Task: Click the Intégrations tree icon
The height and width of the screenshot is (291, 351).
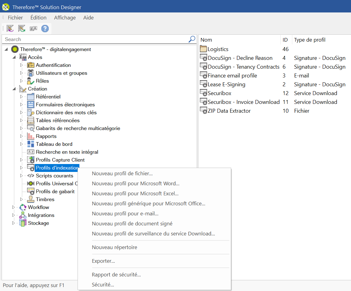Action: [23, 215]
